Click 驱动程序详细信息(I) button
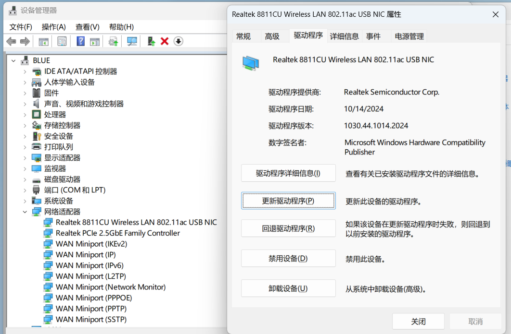 [288, 173]
